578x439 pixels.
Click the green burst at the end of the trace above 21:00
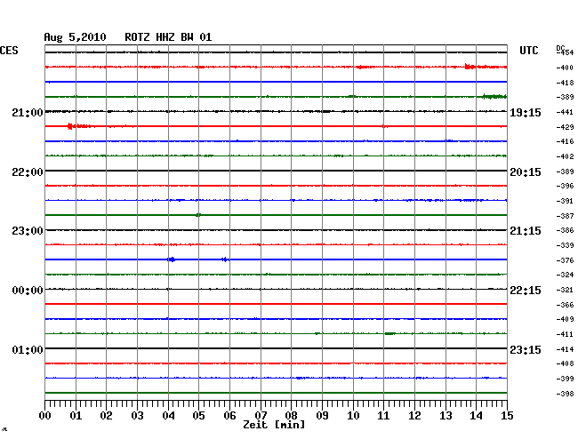(494, 97)
